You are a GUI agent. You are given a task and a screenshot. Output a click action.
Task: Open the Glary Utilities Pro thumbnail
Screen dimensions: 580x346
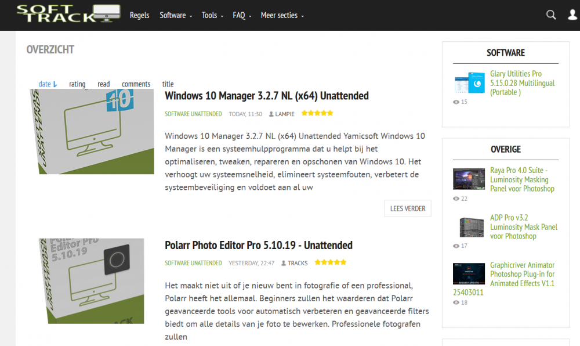click(x=469, y=84)
